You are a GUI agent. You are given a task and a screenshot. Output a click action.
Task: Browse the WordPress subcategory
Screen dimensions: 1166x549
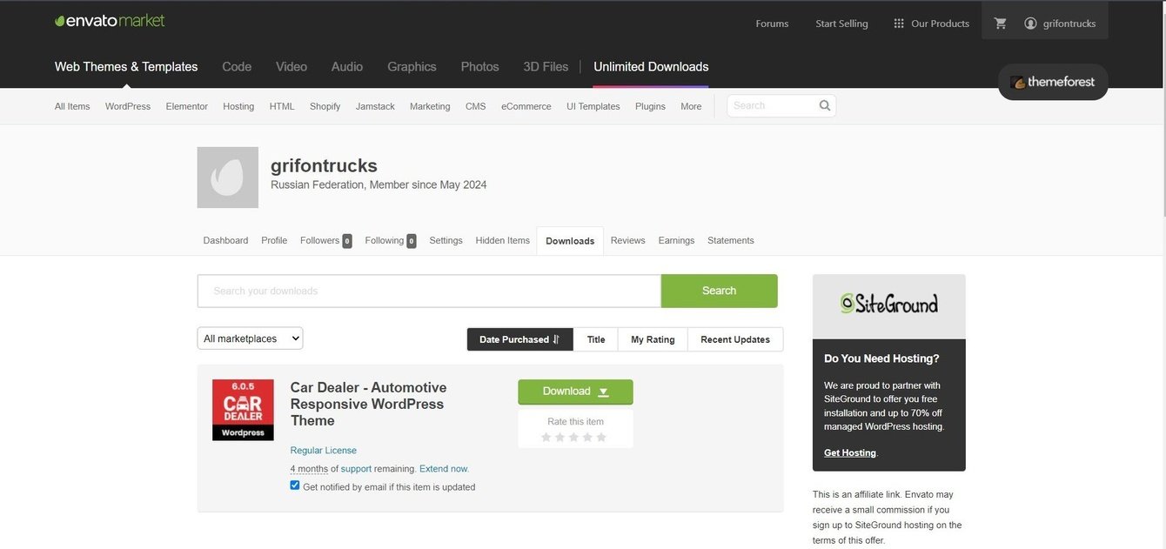[128, 106]
